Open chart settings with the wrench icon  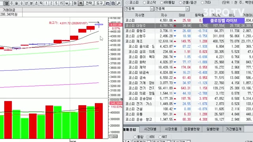click(119, 4)
